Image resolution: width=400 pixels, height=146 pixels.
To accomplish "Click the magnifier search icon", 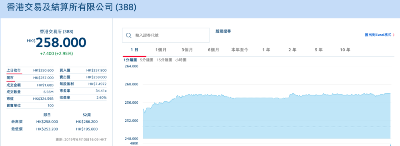I will click(129, 36).
